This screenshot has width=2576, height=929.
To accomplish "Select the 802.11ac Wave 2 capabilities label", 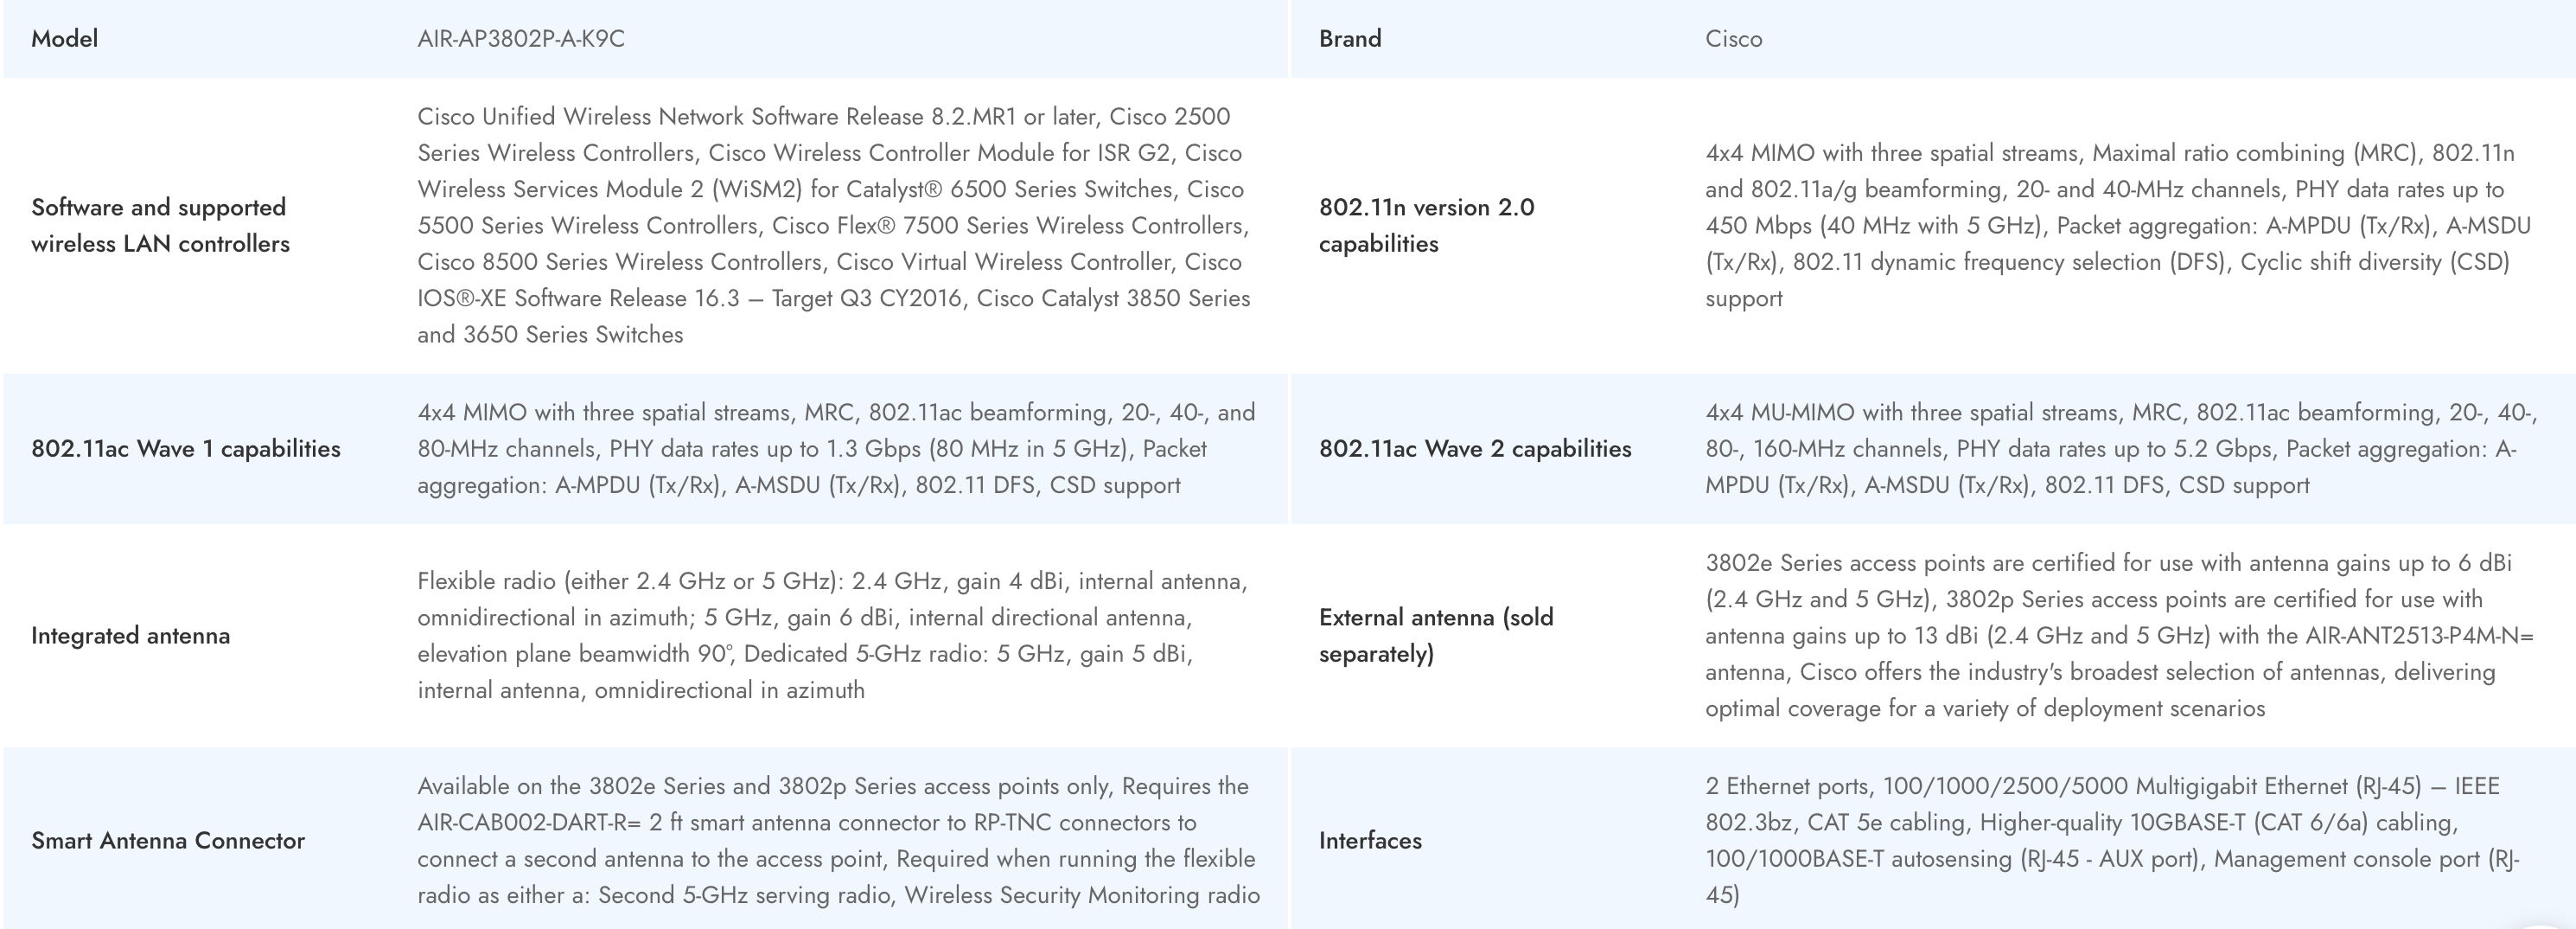I will (x=1475, y=448).
